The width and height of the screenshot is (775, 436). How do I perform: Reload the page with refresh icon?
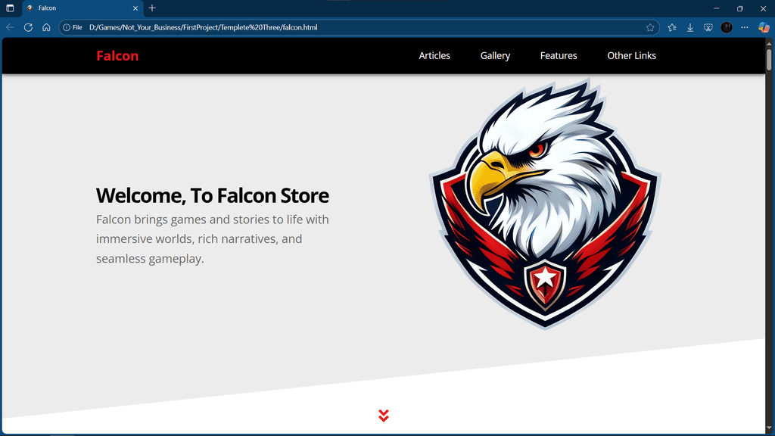(x=28, y=28)
